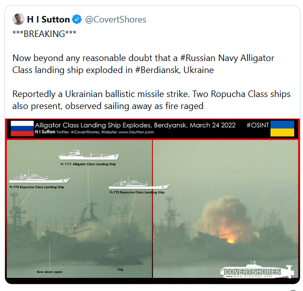Click the Covert Shores submarine watermark logo
Viewport: 303px width, 291px height.
point(257,270)
